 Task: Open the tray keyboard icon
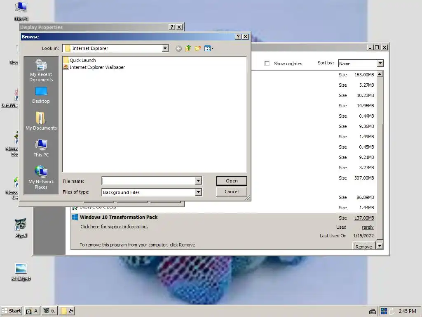coord(373,311)
